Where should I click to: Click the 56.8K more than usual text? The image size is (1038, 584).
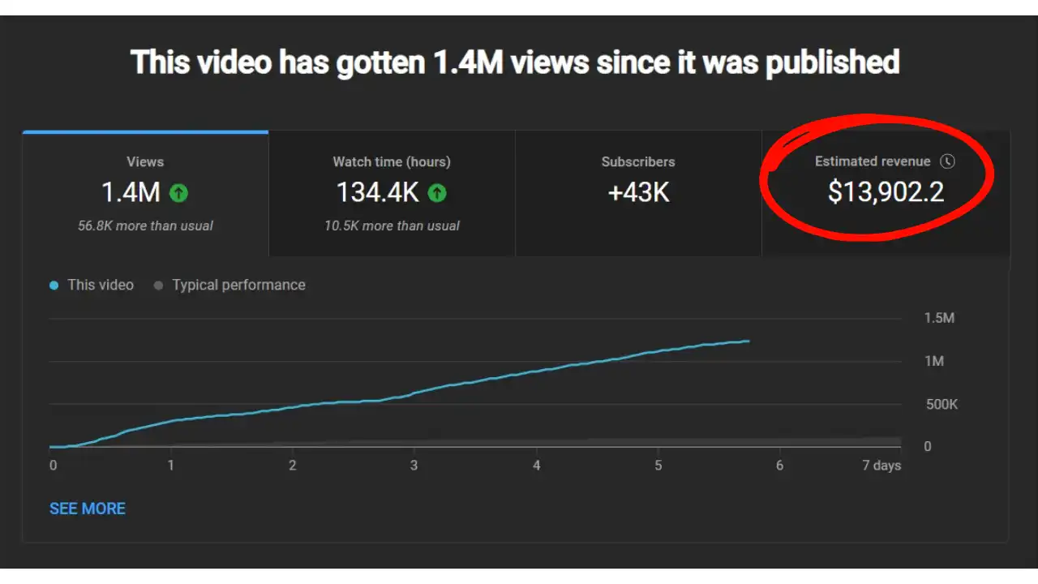pos(145,226)
